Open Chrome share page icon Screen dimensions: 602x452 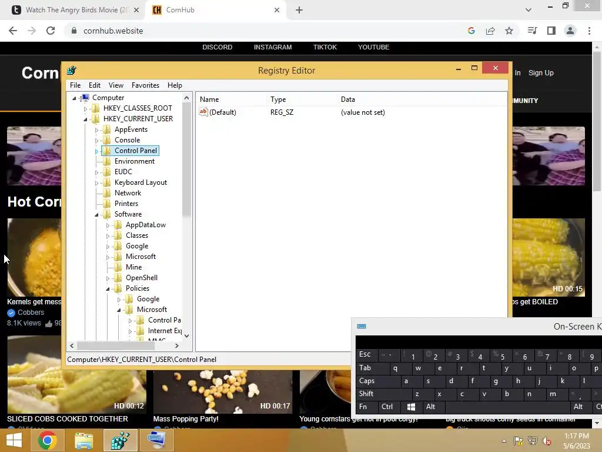[490, 31]
